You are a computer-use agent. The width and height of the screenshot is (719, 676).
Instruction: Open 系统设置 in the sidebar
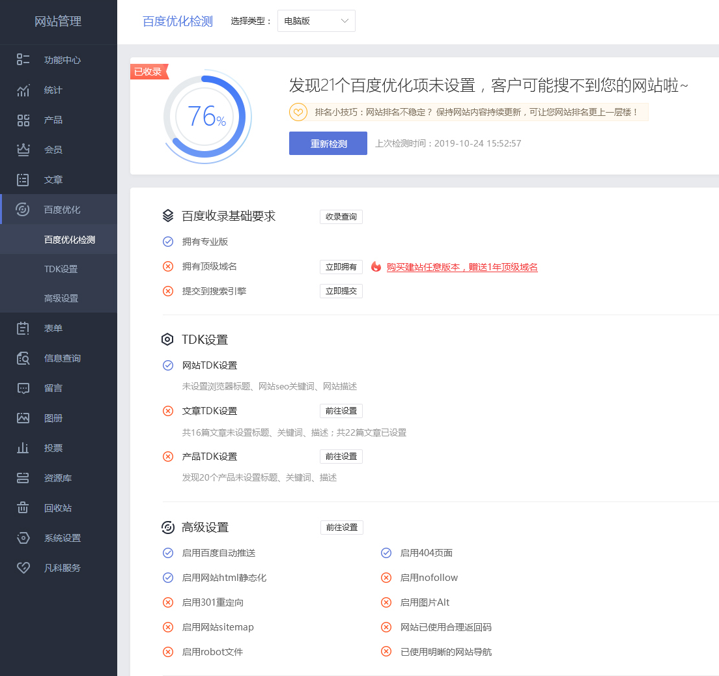[x=59, y=538]
